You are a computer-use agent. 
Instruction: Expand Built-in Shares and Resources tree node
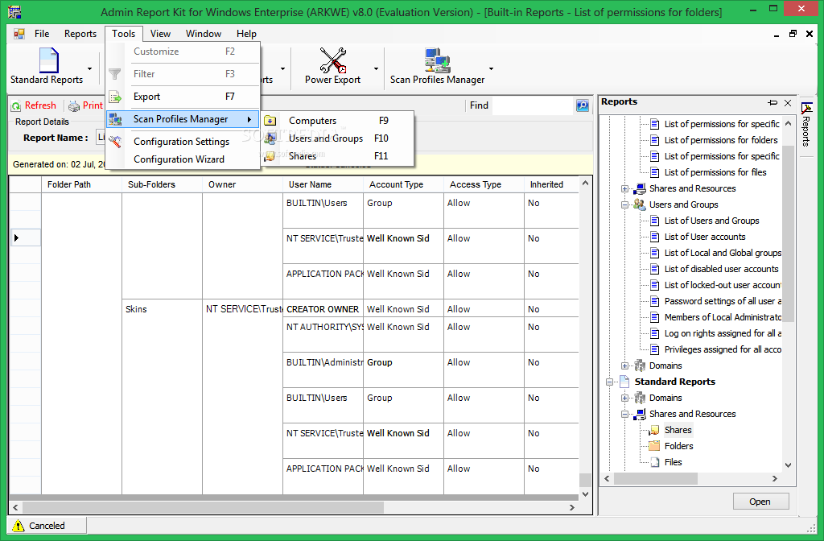pos(624,188)
